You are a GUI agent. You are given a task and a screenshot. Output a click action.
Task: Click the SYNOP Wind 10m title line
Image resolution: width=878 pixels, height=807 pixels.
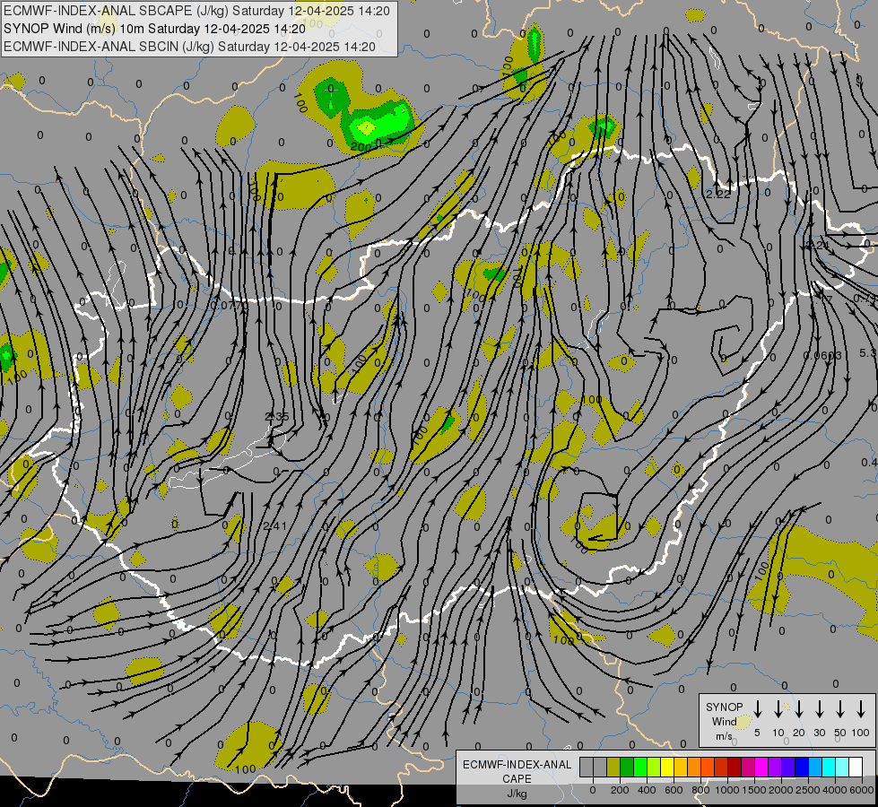[x=154, y=29]
